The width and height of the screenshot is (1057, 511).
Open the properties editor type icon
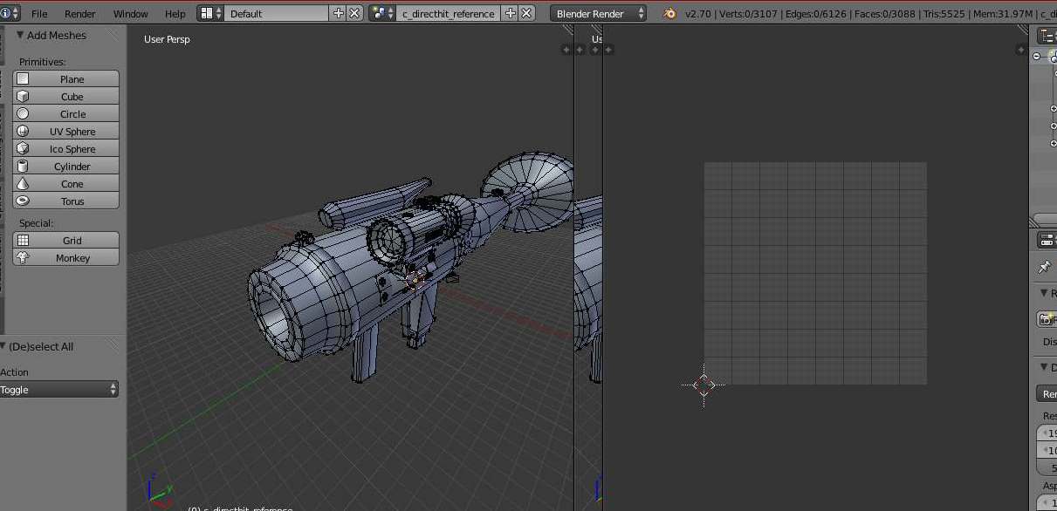click(1047, 240)
